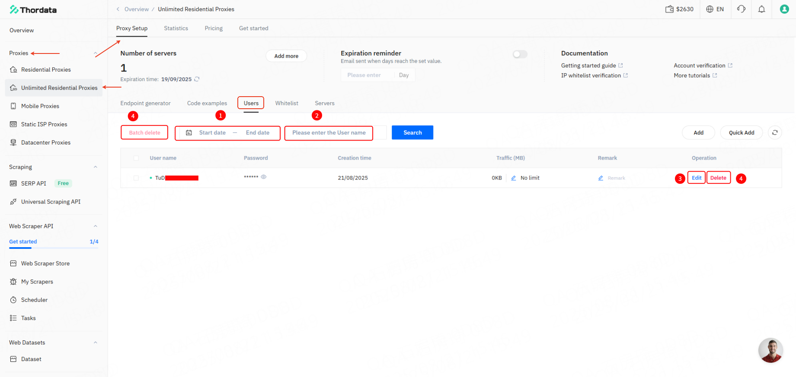Open the Getting started guide link
796x377 pixels.
(x=588, y=66)
